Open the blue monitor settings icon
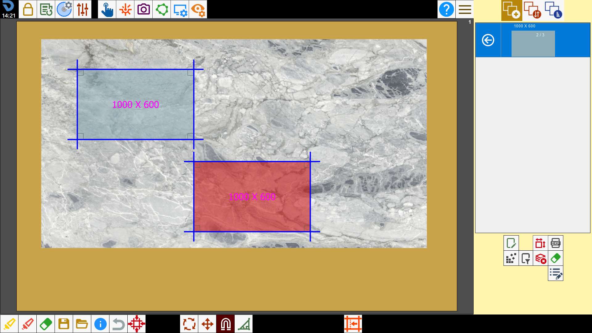 pos(180,9)
